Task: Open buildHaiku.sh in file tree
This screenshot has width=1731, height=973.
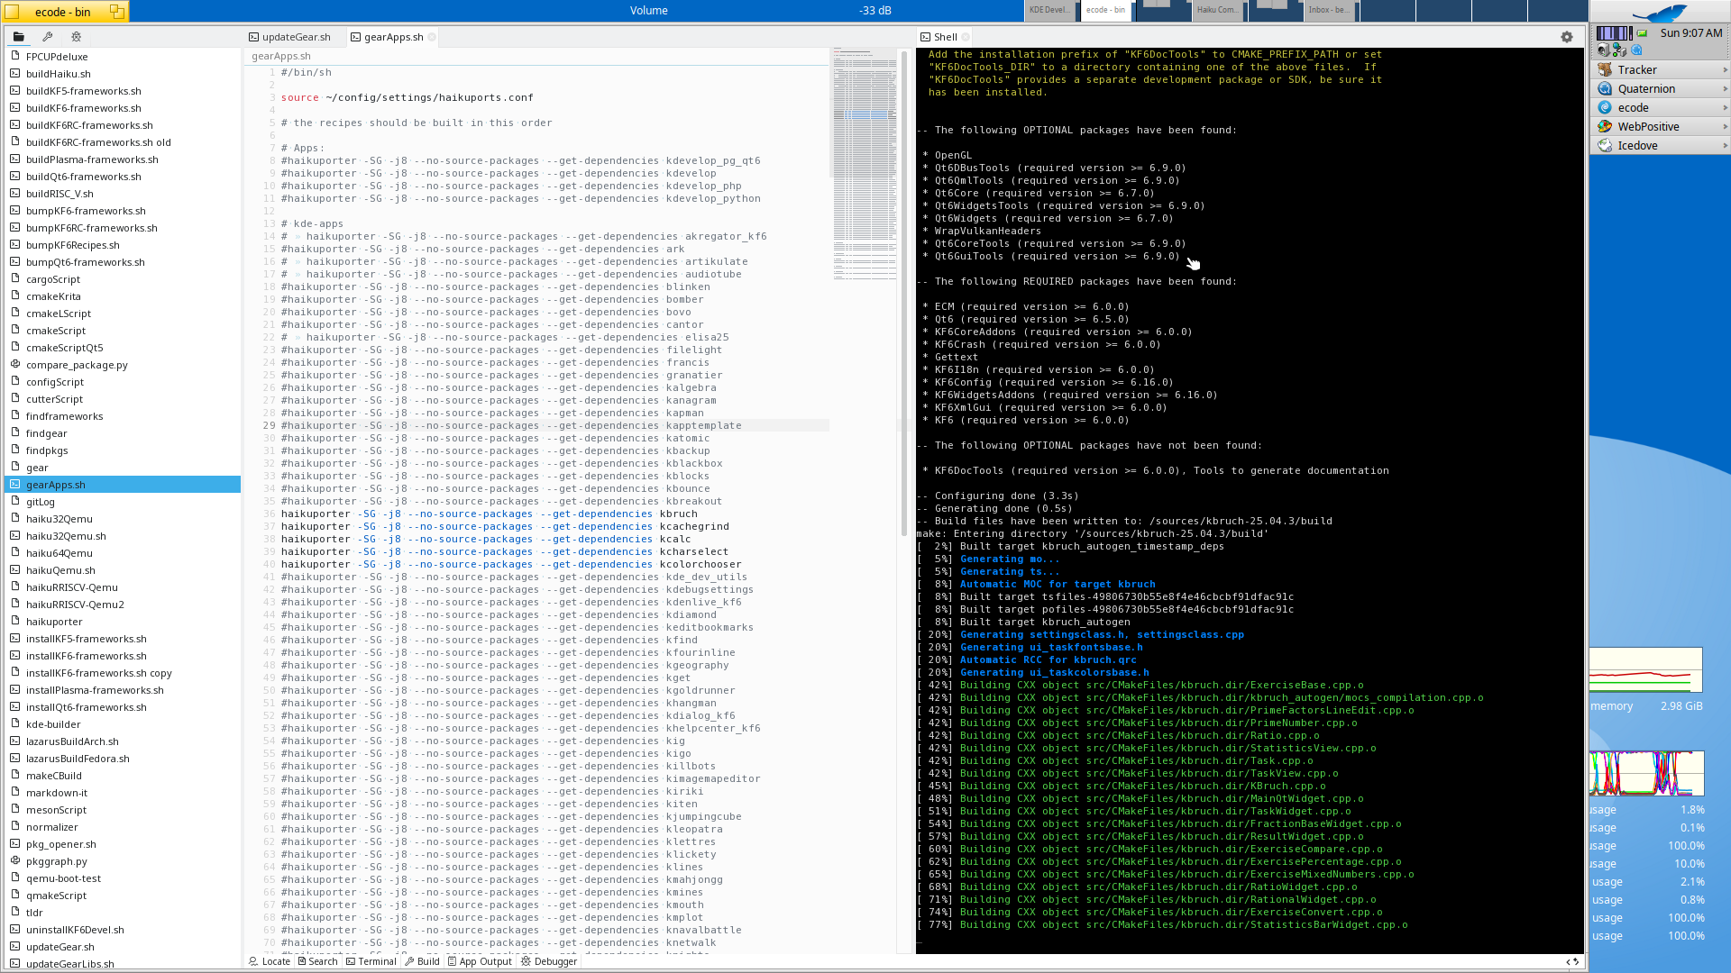Action: [58, 74]
